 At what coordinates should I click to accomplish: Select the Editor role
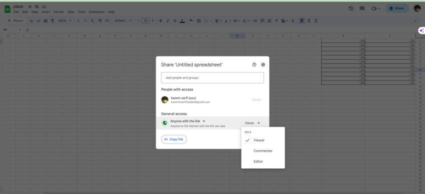point(263,161)
